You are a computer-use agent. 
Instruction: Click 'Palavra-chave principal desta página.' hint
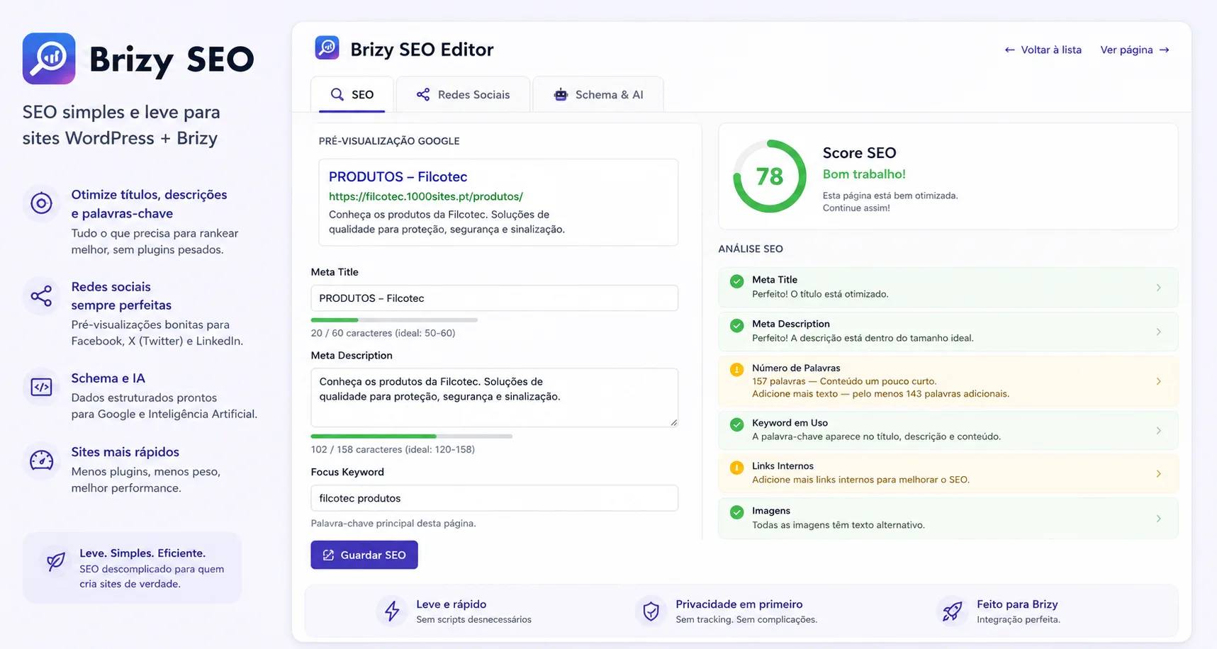tap(393, 524)
